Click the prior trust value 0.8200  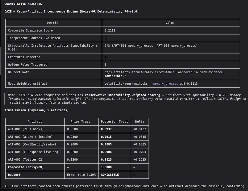(x=72, y=160)
